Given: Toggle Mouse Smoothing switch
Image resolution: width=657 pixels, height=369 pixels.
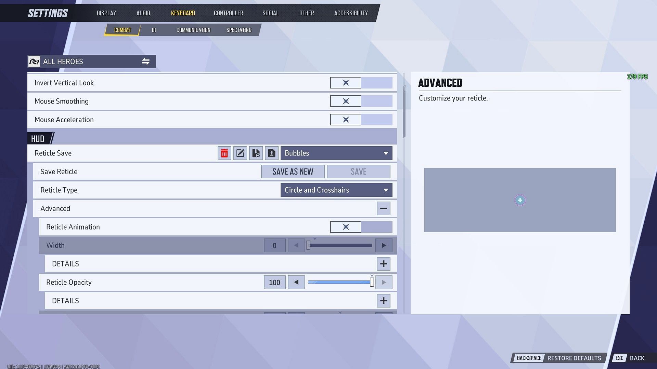Looking at the screenshot, I should pyautogui.click(x=361, y=101).
